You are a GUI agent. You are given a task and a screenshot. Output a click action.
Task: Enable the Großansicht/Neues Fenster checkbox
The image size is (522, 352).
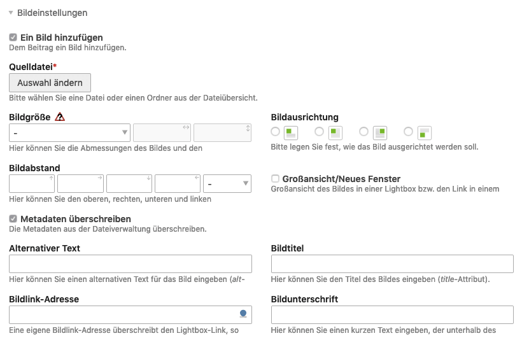tap(275, 178)
